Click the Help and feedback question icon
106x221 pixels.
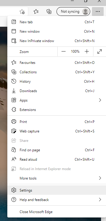[x=13, y=200]
